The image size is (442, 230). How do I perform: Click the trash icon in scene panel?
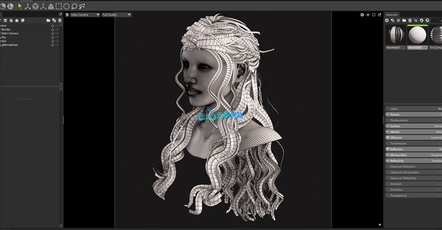pos(60,21)
